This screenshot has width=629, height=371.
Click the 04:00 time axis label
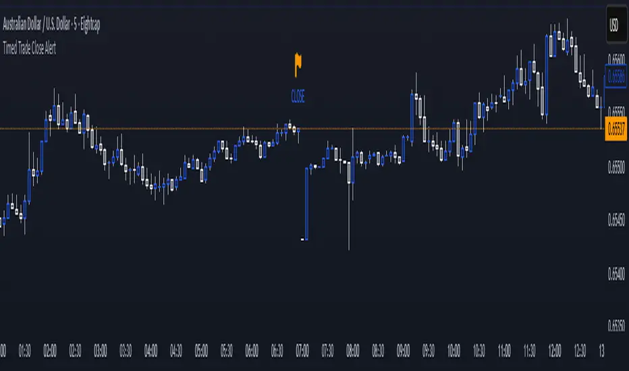(x=151, y=351)
